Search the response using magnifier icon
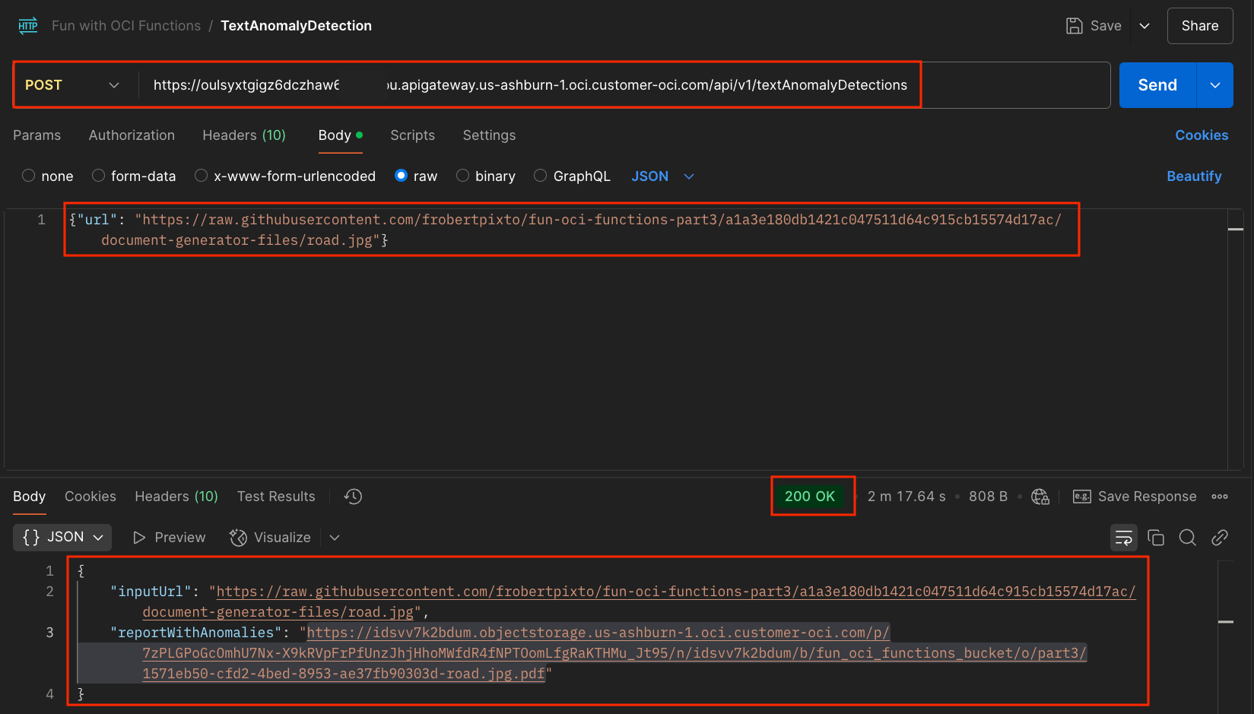This screenshot has height=714, width=1254. (1187, 538)
